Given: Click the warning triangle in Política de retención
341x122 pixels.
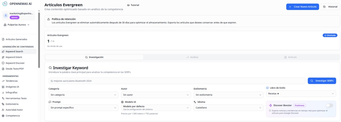Looking at the screenshot, I should click(x=48, y=19).
